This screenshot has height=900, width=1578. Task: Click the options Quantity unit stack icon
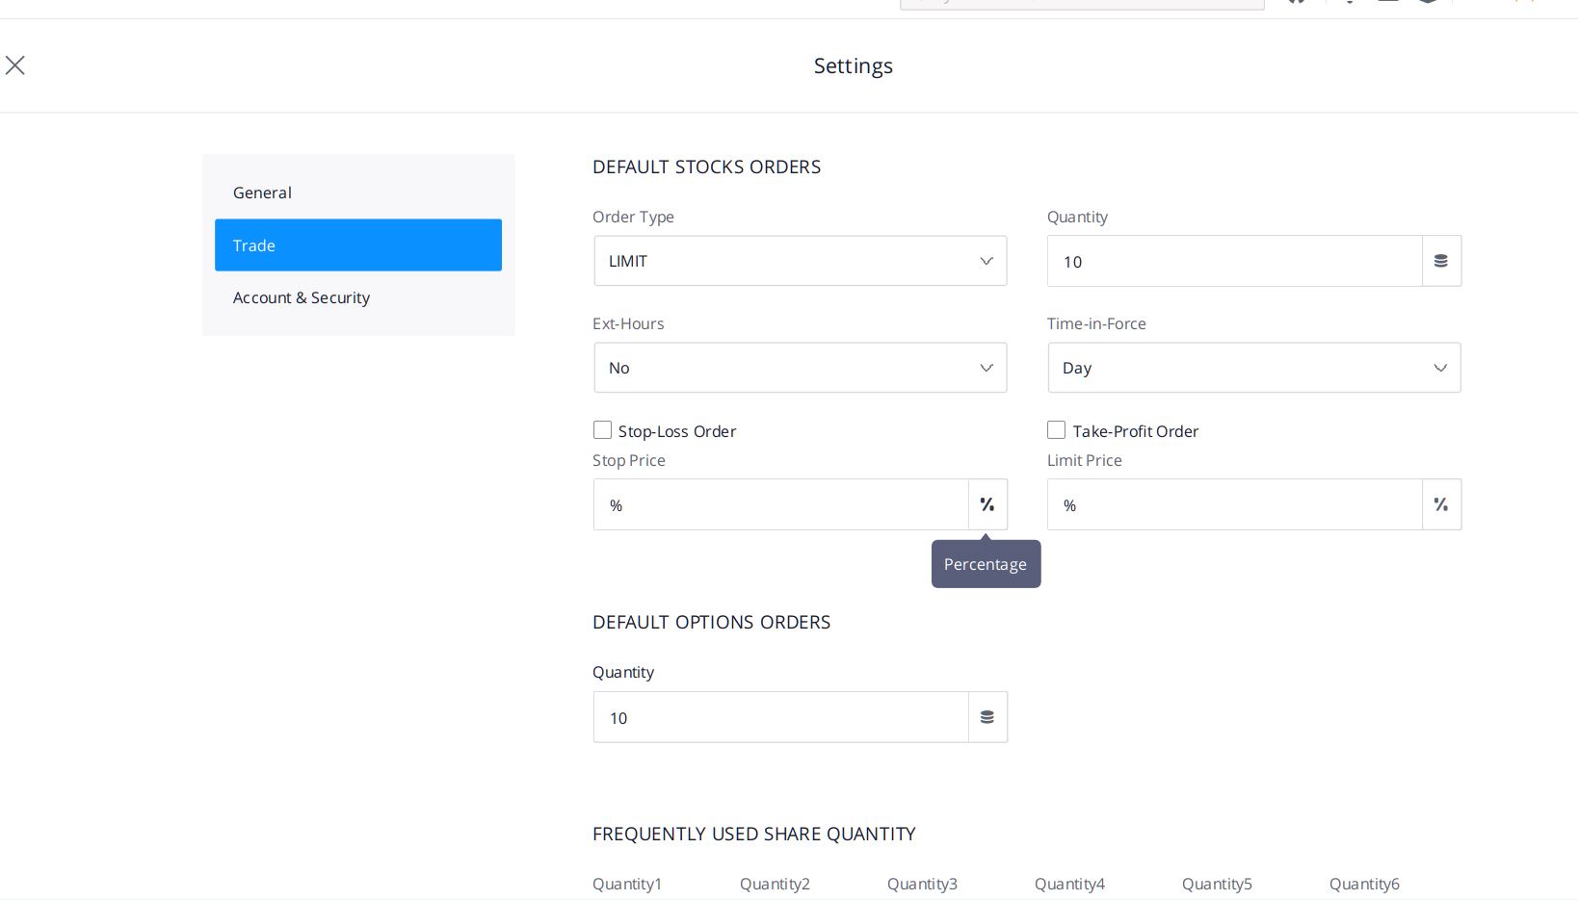(987, 717)
